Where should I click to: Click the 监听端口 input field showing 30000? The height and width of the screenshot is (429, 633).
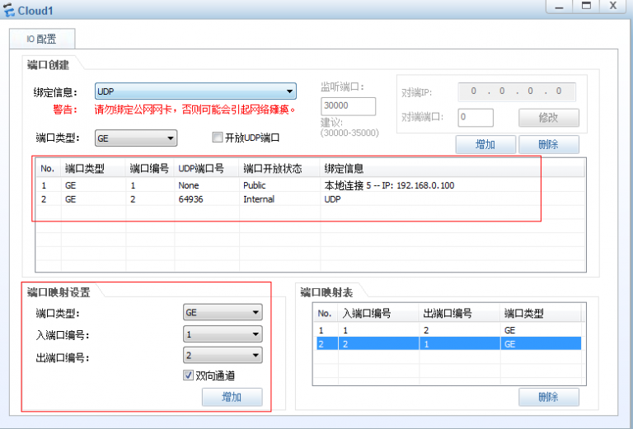click(x=348, y=106)
